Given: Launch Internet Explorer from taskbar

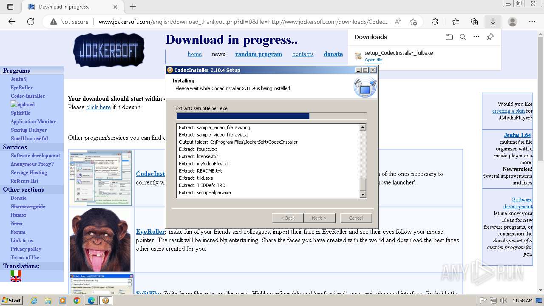Looking at the screenshot, I should (34, 300).
